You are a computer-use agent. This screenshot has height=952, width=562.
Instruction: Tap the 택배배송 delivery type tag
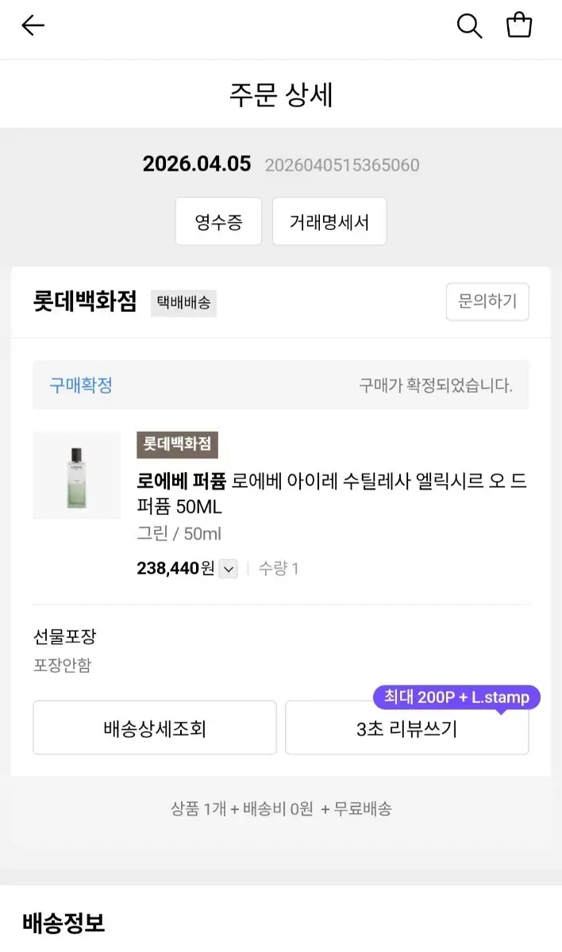(183, 303)
